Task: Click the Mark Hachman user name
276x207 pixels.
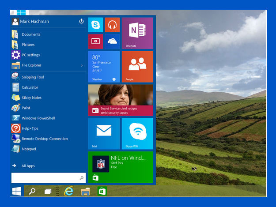Action: [x=34, y=22]
